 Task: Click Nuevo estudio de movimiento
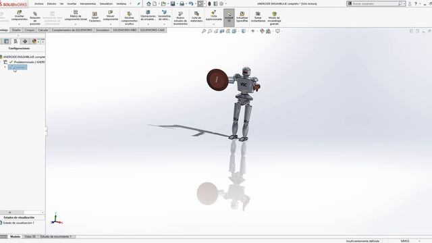point(180,18)
